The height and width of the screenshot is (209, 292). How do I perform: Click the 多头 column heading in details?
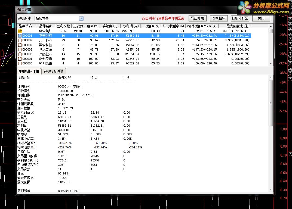(x=94, y=78)
